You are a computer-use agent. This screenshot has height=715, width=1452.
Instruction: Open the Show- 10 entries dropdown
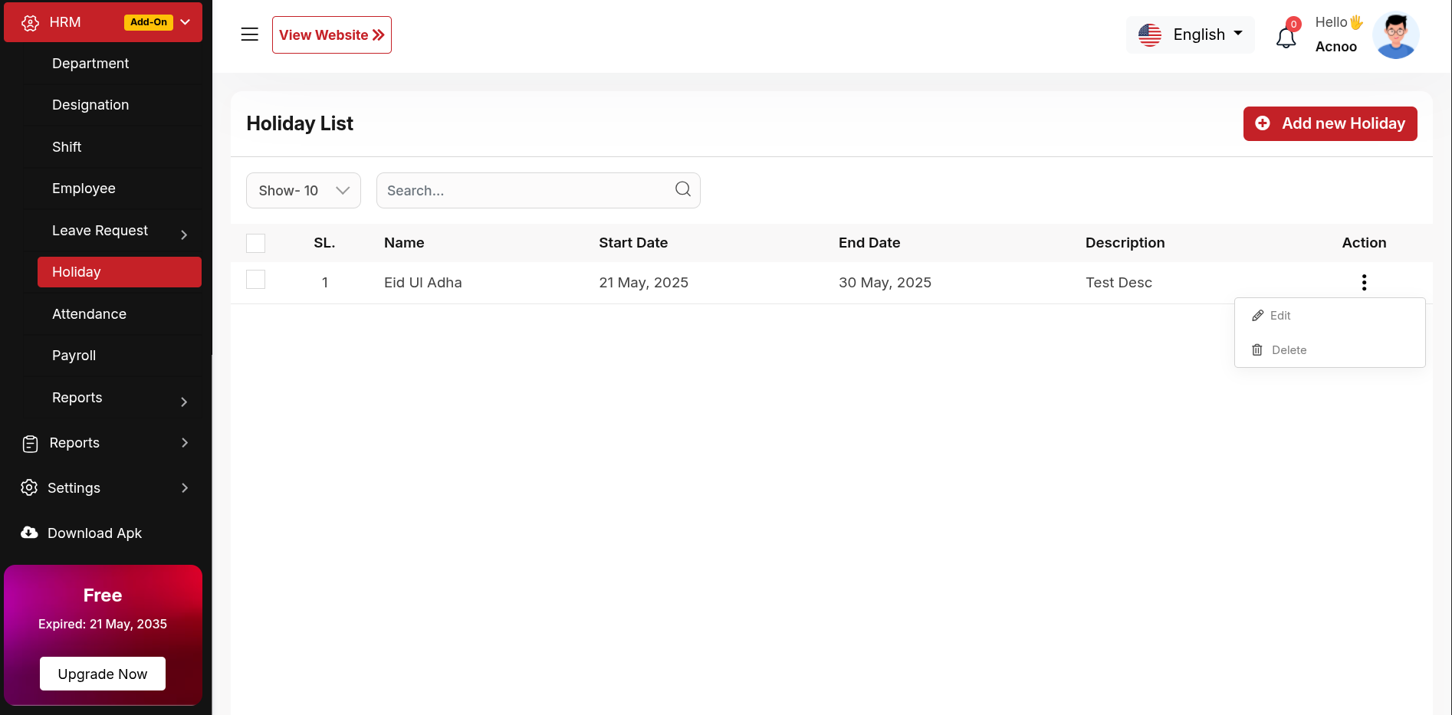pyautogui.click(x=304, y=190)
